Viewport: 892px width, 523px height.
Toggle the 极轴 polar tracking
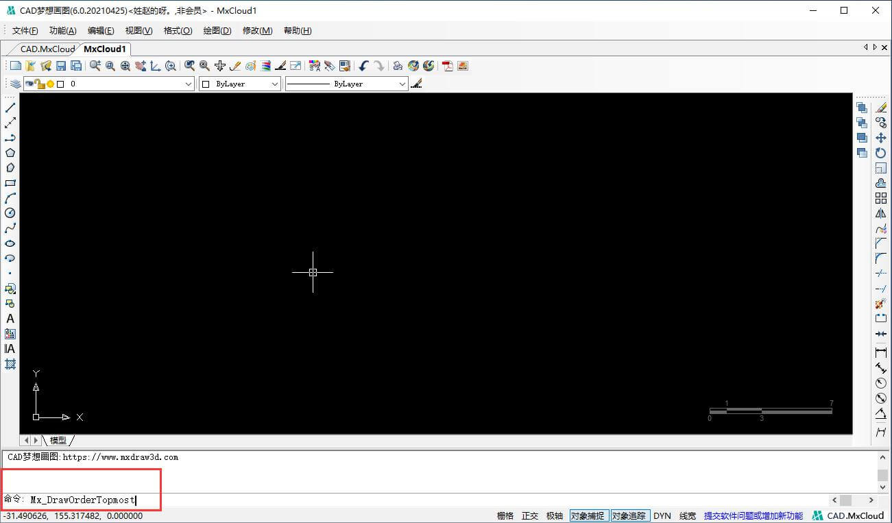(x=555, y=516)
